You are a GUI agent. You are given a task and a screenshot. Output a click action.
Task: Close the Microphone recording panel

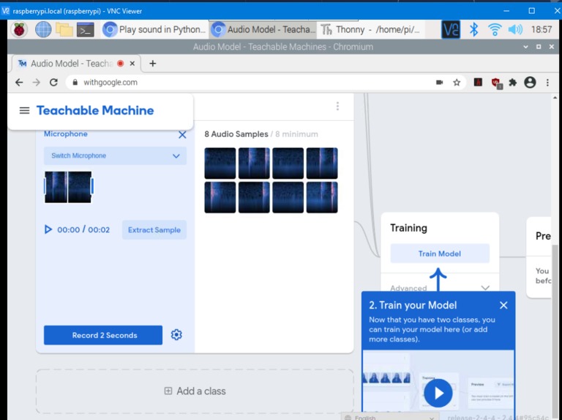[x=182, y=135]
